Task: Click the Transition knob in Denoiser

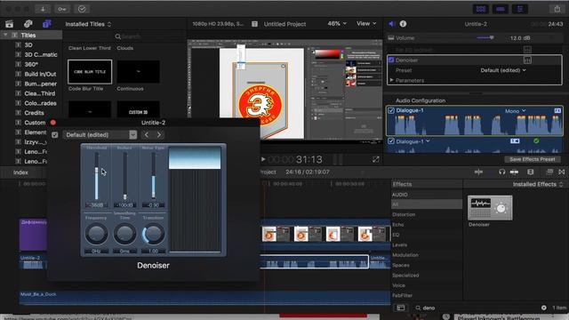Action: click(x=153, y=234)
